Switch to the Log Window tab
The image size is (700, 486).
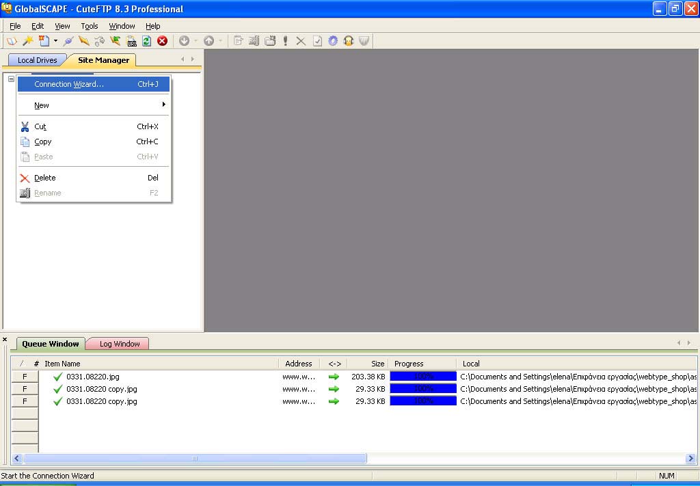[x=119, y=344]
